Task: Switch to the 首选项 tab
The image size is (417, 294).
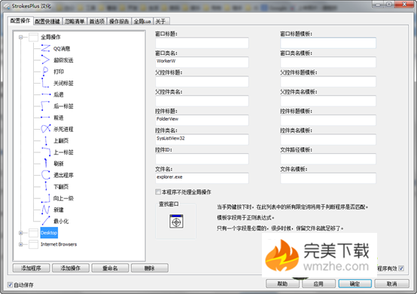Action: 97,21
